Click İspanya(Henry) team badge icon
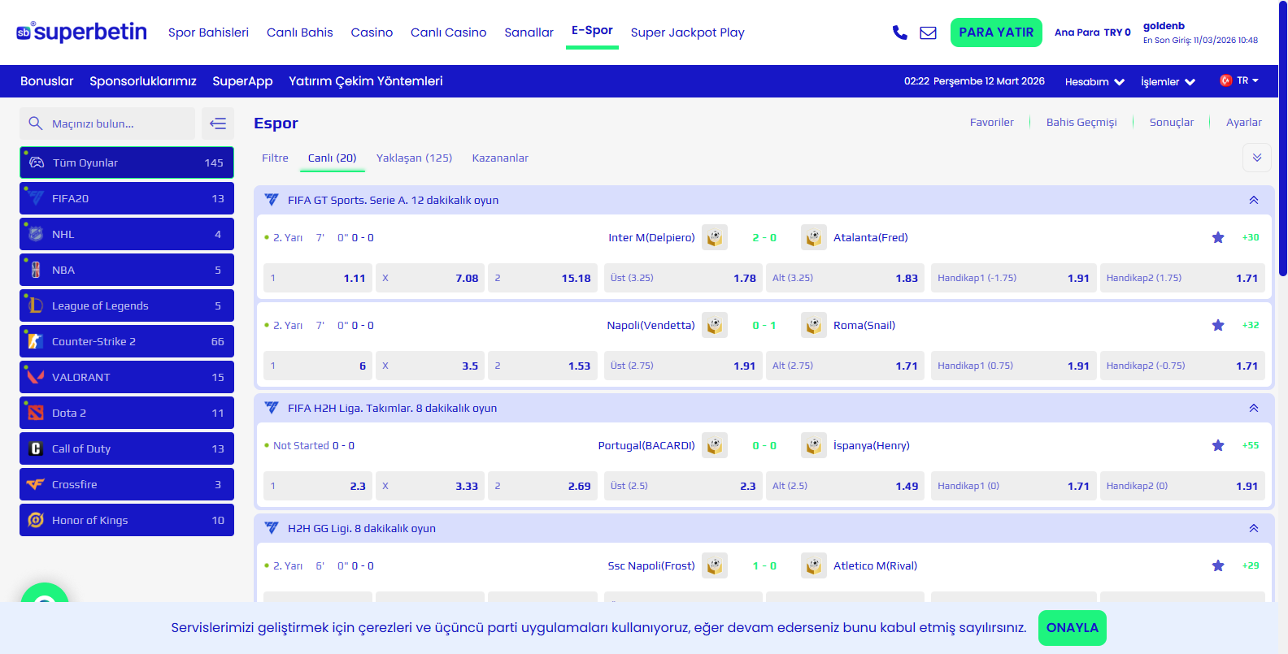 click(814, 445)
